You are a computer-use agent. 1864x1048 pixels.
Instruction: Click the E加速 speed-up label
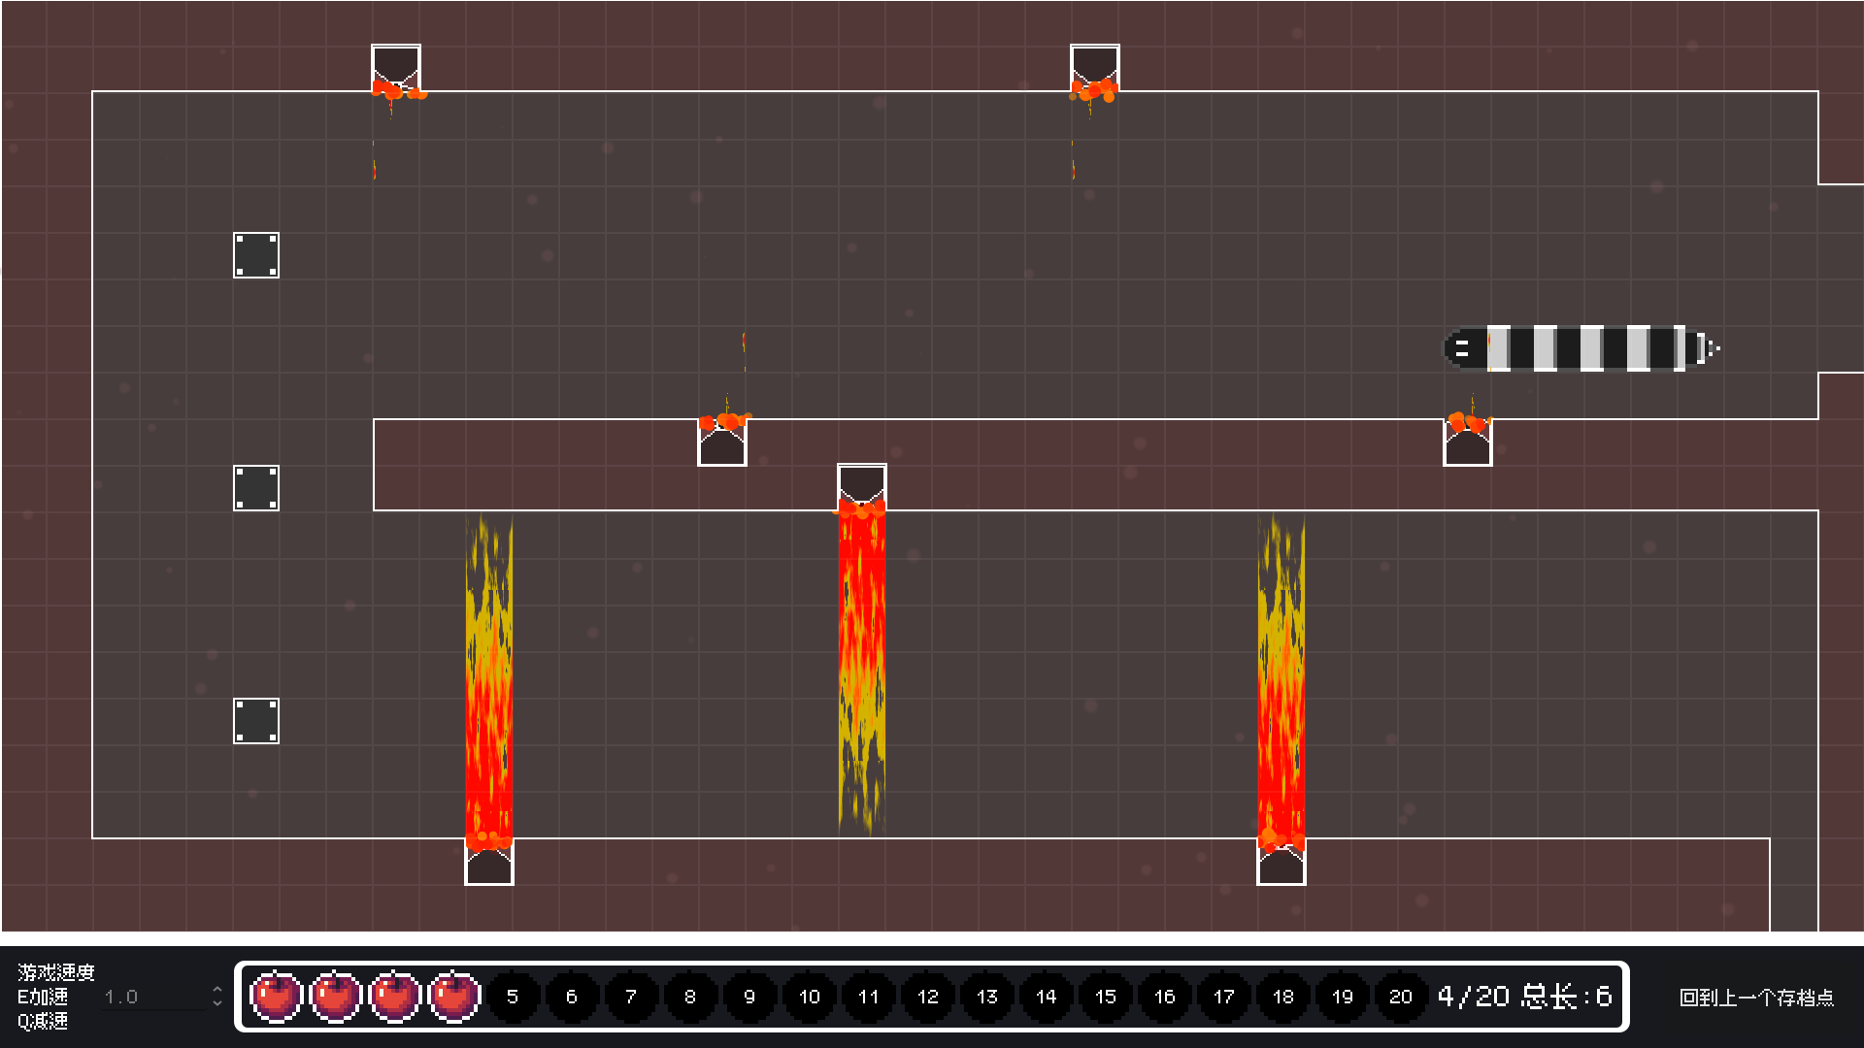tap(43, 997)
